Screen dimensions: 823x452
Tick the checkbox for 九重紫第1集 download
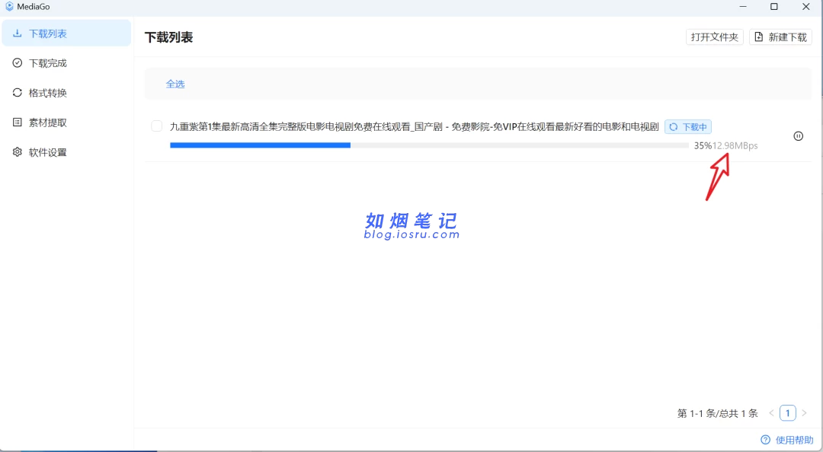click(156, 126)
